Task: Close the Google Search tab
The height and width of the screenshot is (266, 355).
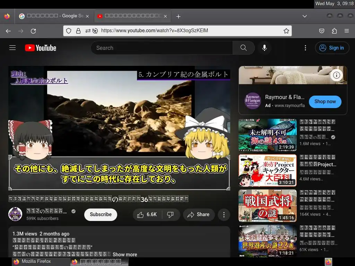Action: click(87, 16)
